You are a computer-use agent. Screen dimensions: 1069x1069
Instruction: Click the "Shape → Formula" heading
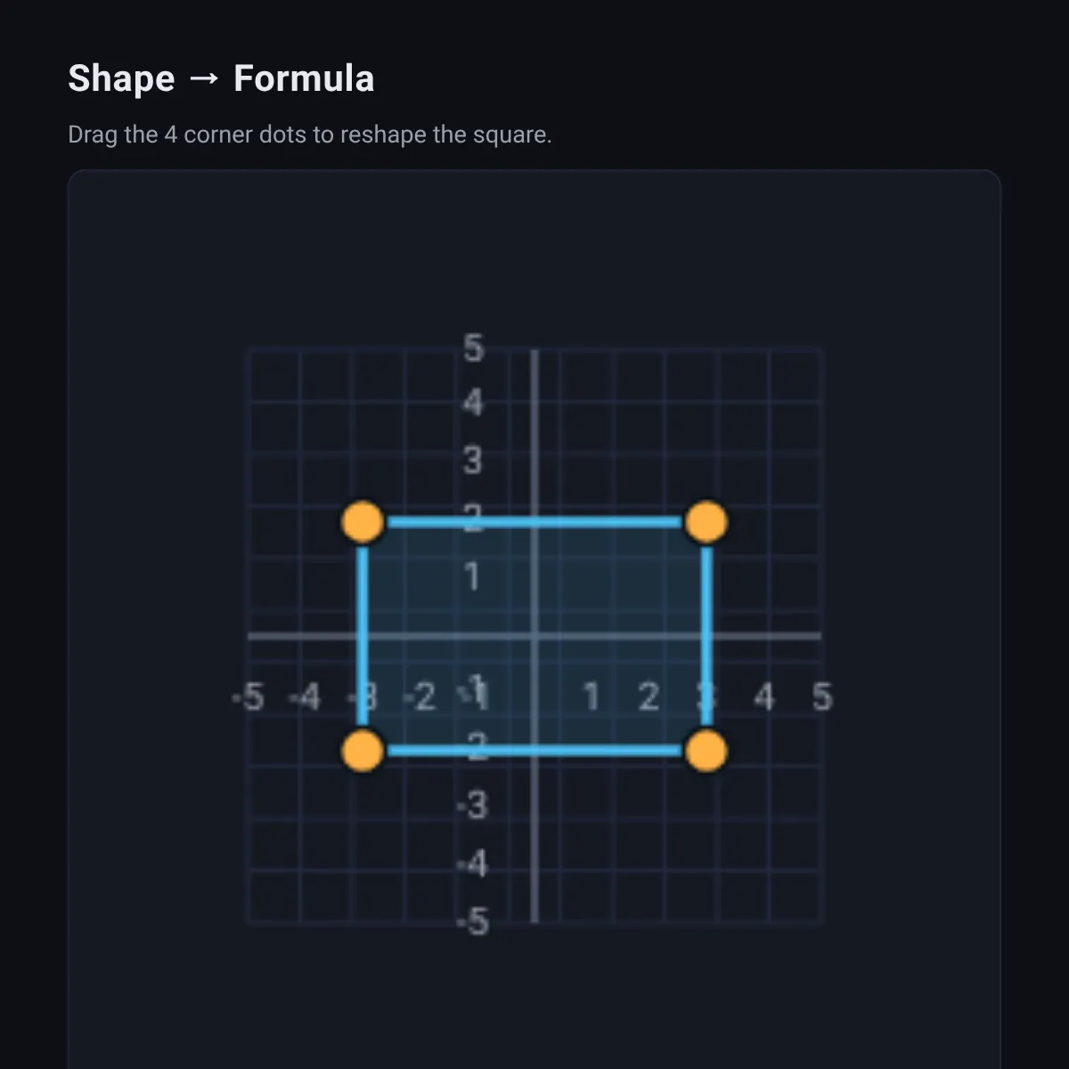pos(221,78)
